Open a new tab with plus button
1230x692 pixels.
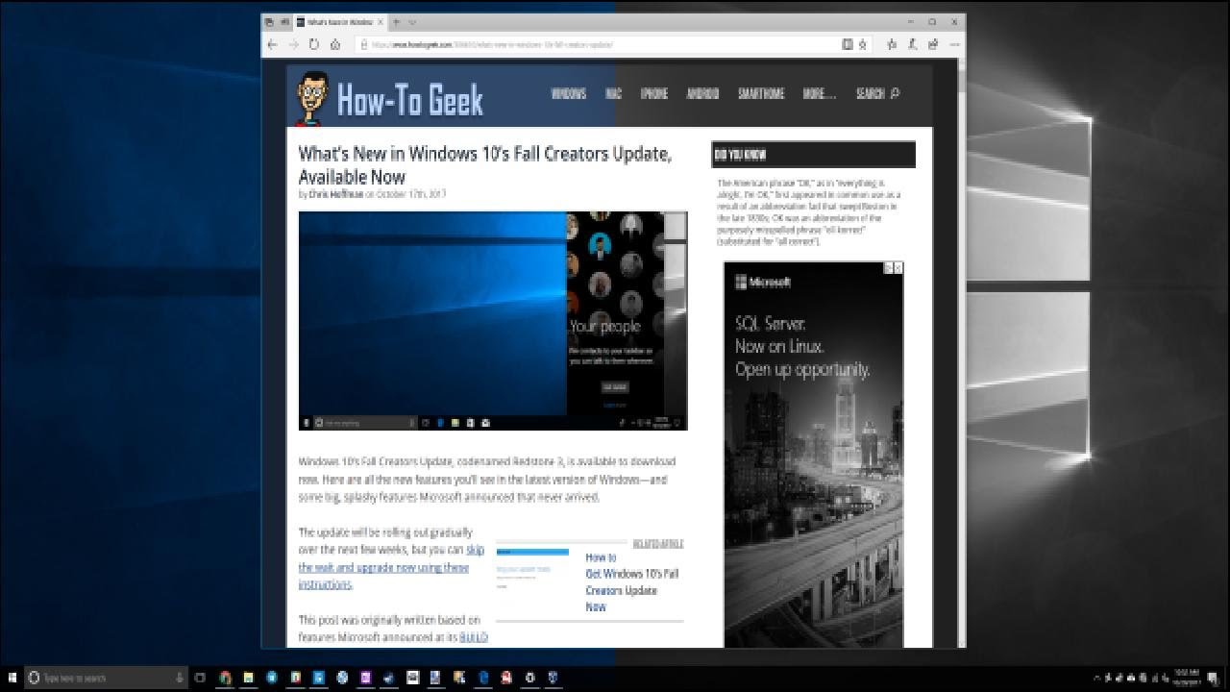396,21
